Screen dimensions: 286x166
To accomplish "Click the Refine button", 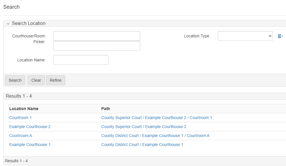I will pos(55,80).
